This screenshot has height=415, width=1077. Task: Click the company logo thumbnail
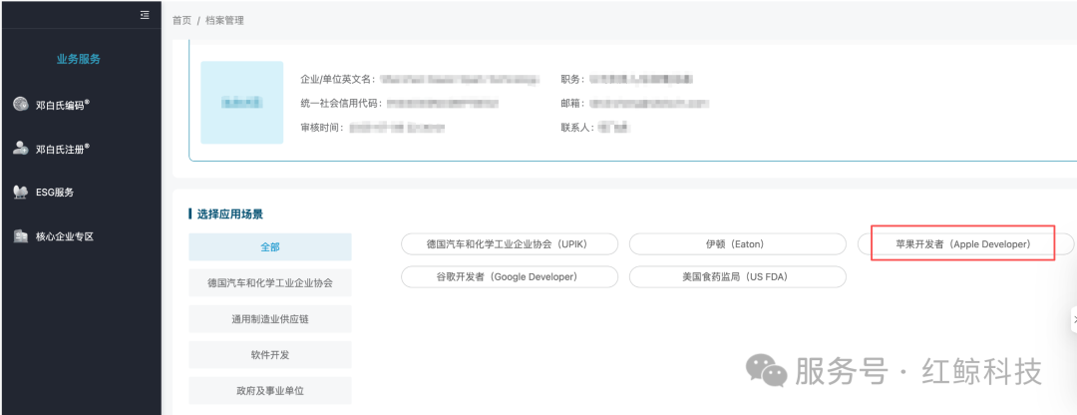pos(241,103)
